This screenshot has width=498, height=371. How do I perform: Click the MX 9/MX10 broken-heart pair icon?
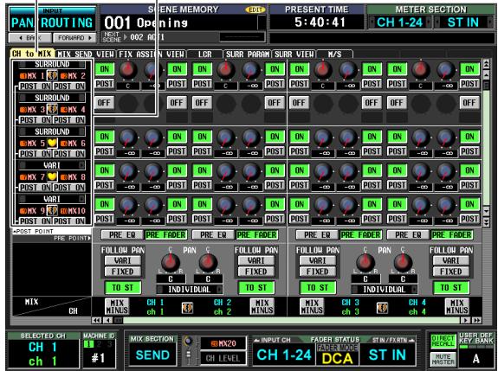[52, 210]
